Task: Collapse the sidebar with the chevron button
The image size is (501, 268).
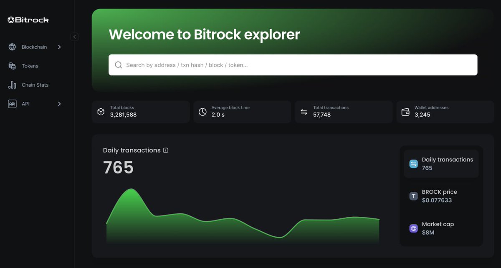Action: [x=74, y=37]
